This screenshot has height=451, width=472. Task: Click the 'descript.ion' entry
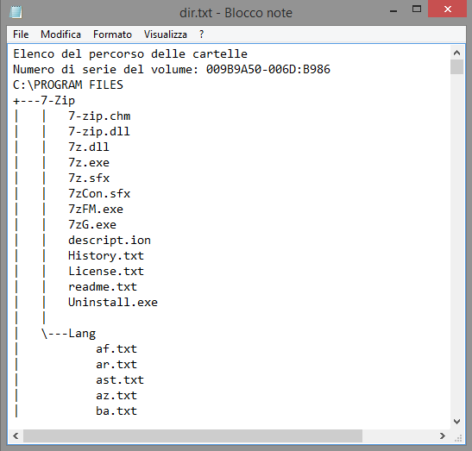(x=110, y=240)
